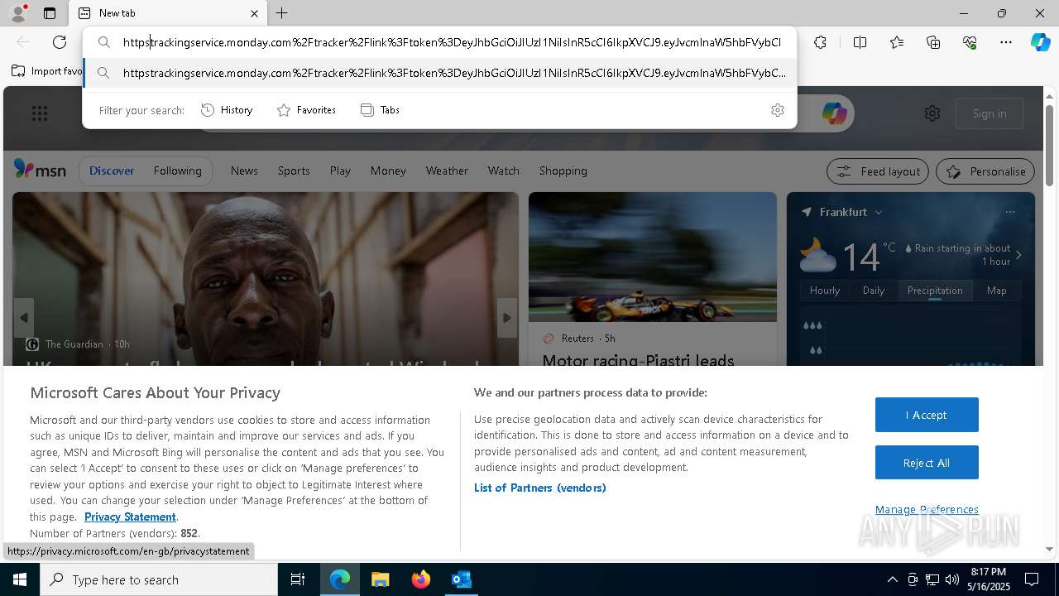
Task: Go to previous news slide arrow
Action: 24,318
